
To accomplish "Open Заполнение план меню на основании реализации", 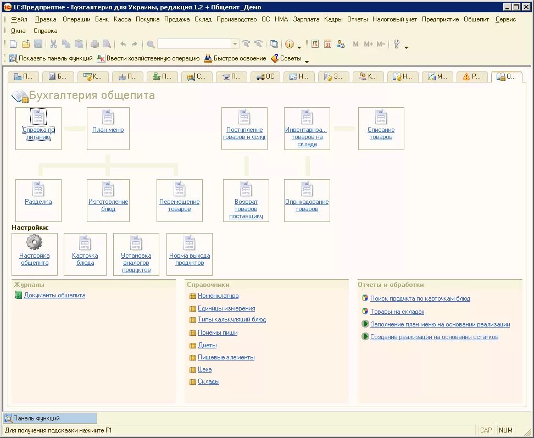I will point(440,324).
